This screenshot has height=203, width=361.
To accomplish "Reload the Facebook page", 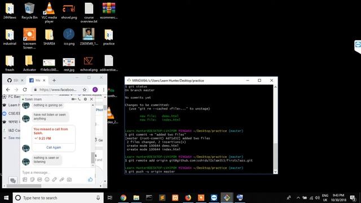I will [25, 90].
